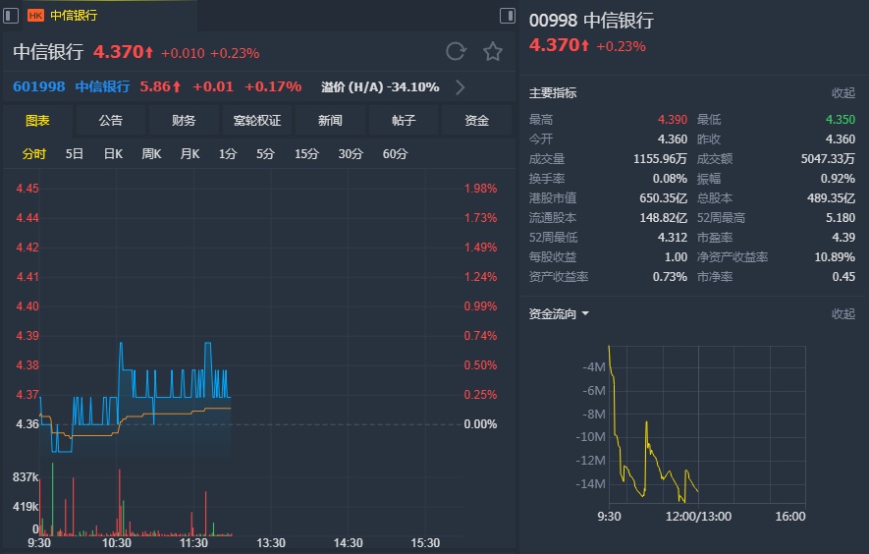Select the 5分 chart period
This screenshot has height=554, width=869.
click(x=265, y=154)
